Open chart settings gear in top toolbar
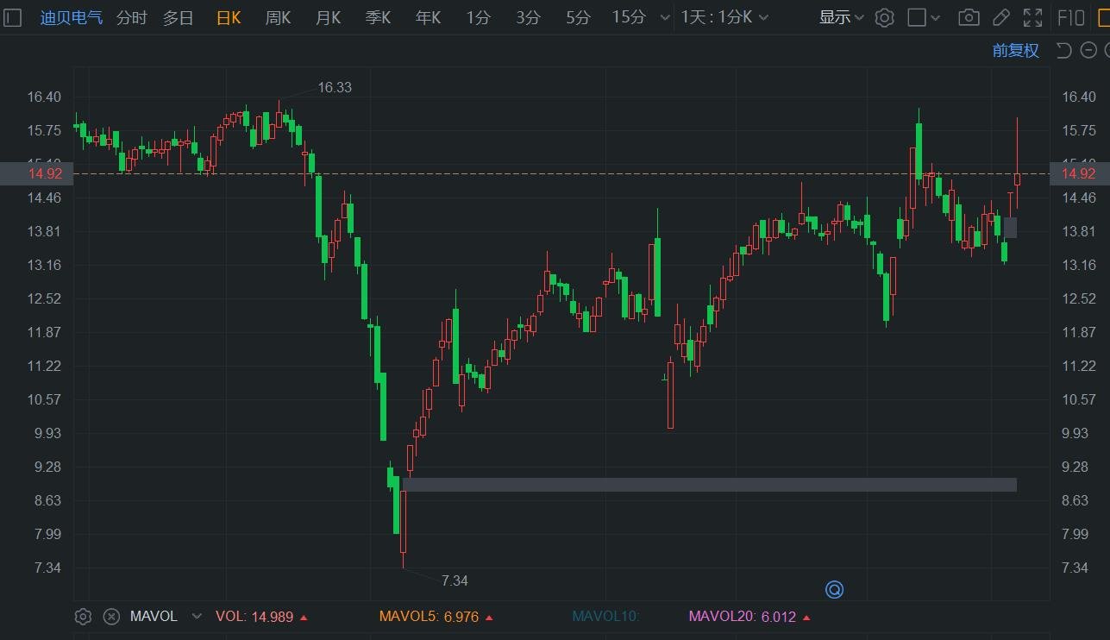Viewport: 1110px width, 640px height. [884, 17]
